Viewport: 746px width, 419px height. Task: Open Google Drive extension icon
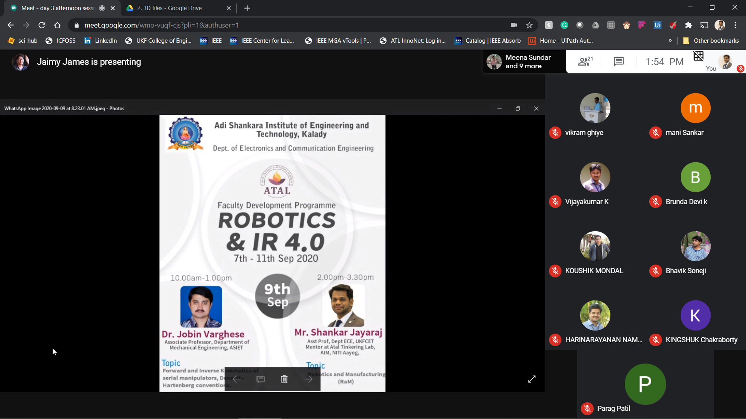point(595,25)
